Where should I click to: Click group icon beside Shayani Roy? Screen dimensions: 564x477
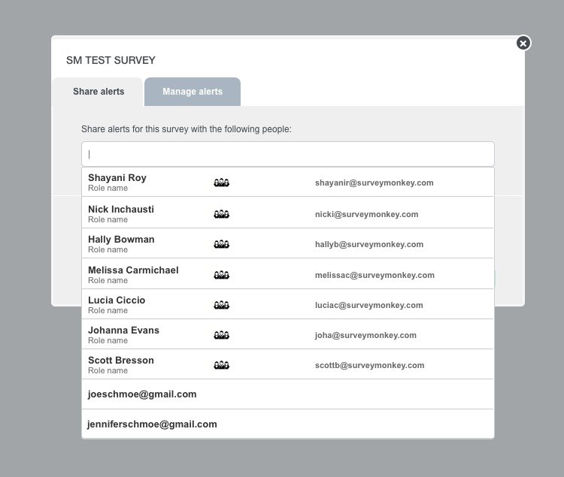point(222,183)
